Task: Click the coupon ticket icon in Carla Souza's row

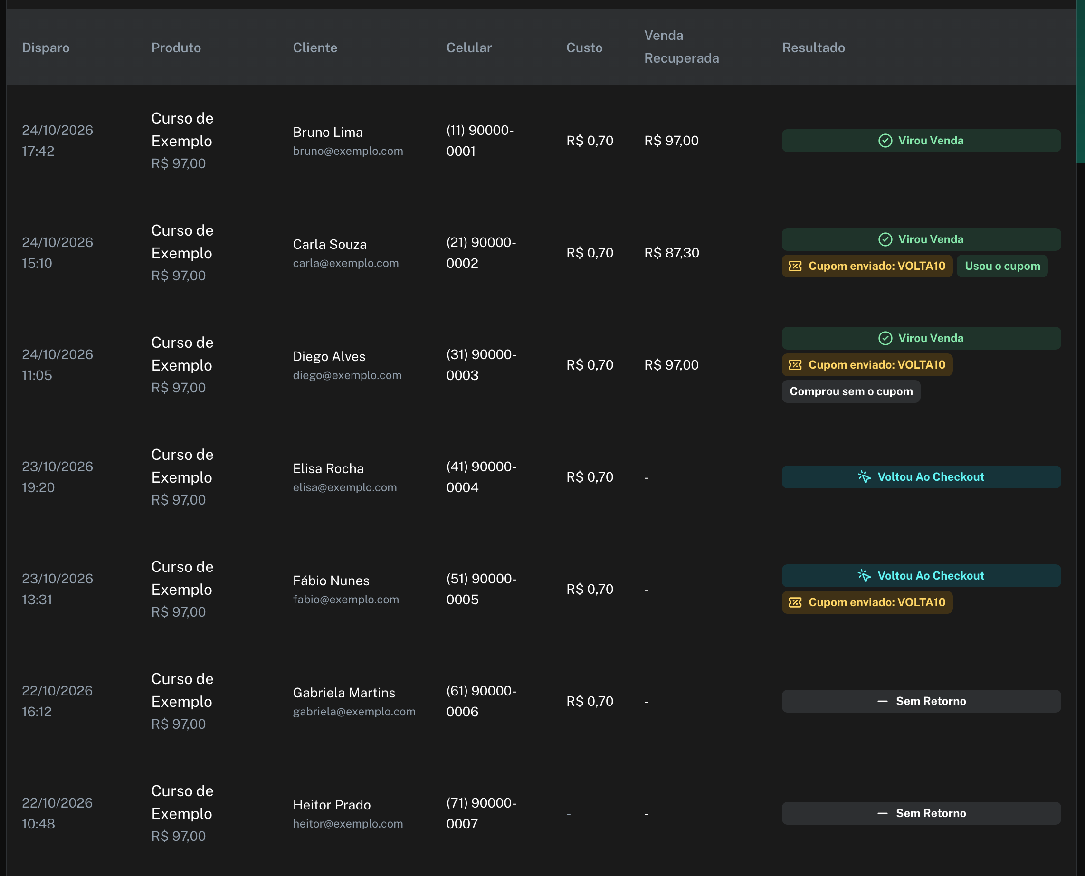Action: 795,267
